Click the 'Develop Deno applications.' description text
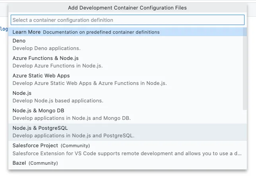This screenshot has width=256, height=179. 47,48
